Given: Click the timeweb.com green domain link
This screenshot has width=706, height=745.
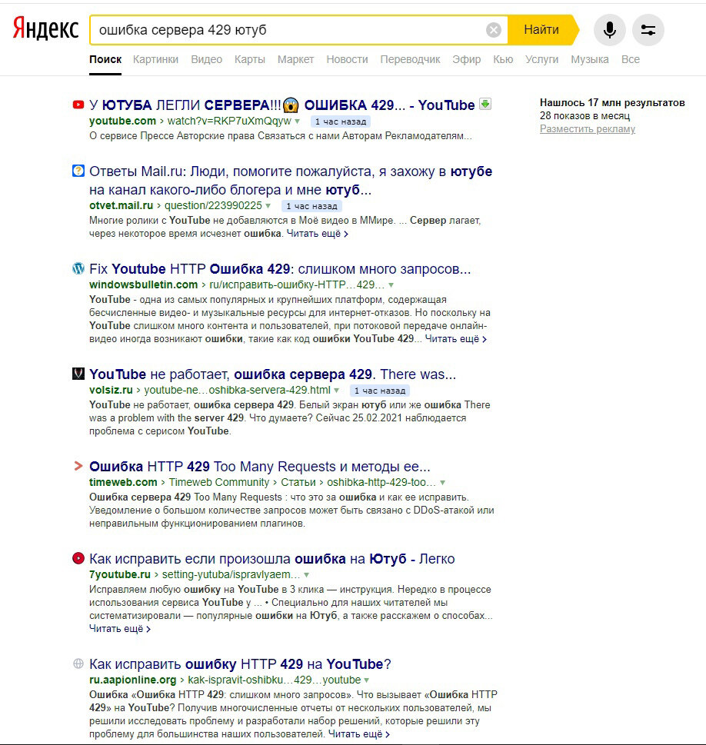Looking at the screenshot, I should coord(123,482).
